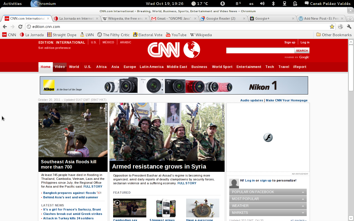Open the clock and calendar menu

(x=165, y=4)
